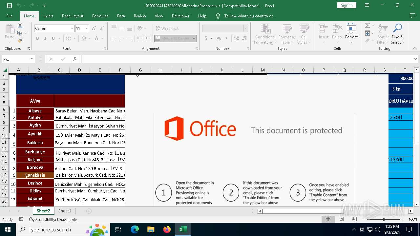Screen dimensions: 420x236
Task: Click the formula bar input field
Action: [247, 59]
